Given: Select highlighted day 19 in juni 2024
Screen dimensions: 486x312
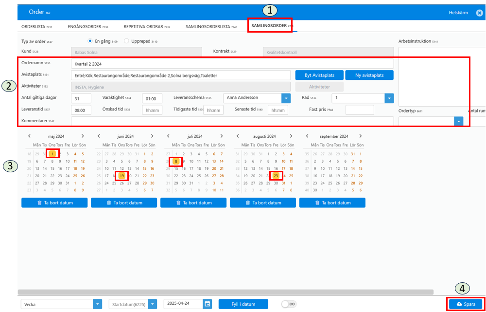Looking at the screenshot, I should (x=122, y=176).
